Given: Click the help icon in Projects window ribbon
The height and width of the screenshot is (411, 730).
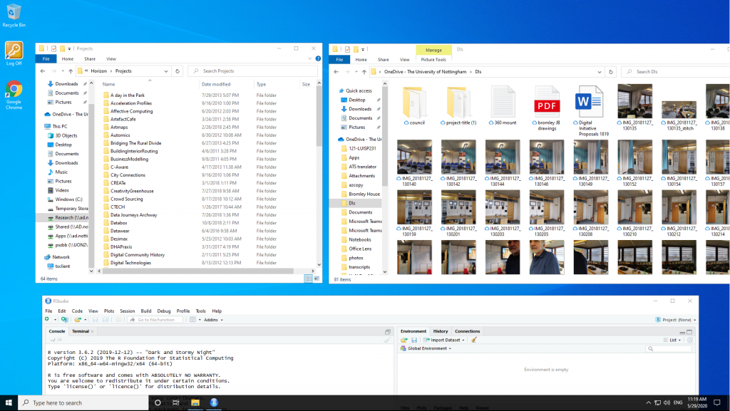Looking at the screenshot, I should click(x=317, y=59).
